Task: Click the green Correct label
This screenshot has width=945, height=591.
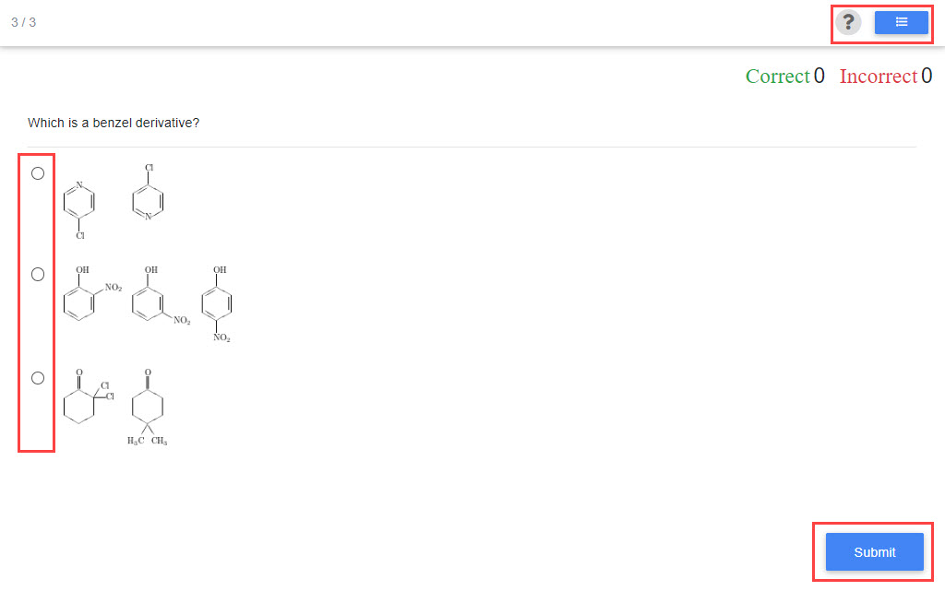Action: [777, 77]
